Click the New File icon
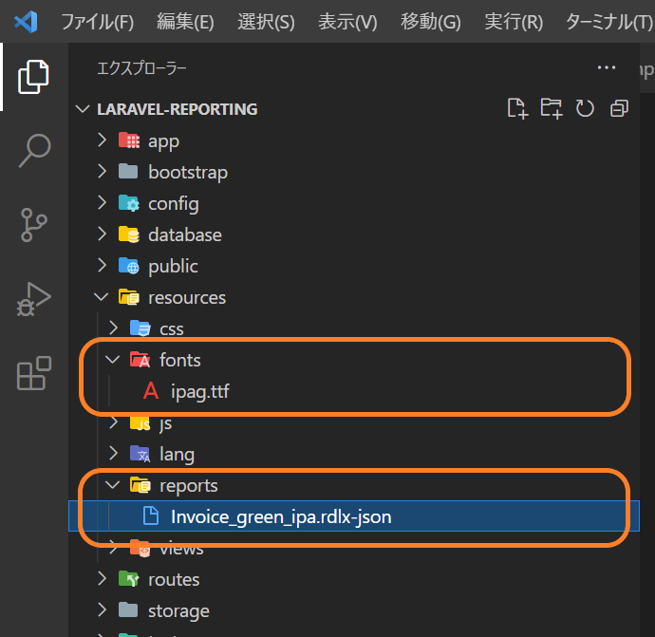655x637 pixels. 517,108
